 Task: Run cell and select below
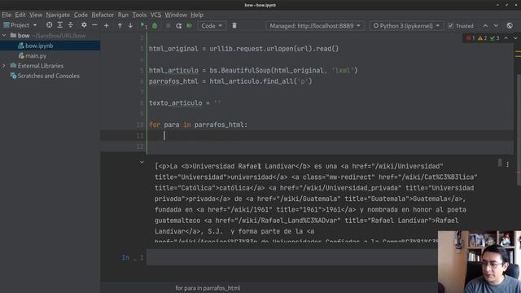point(143,25)
